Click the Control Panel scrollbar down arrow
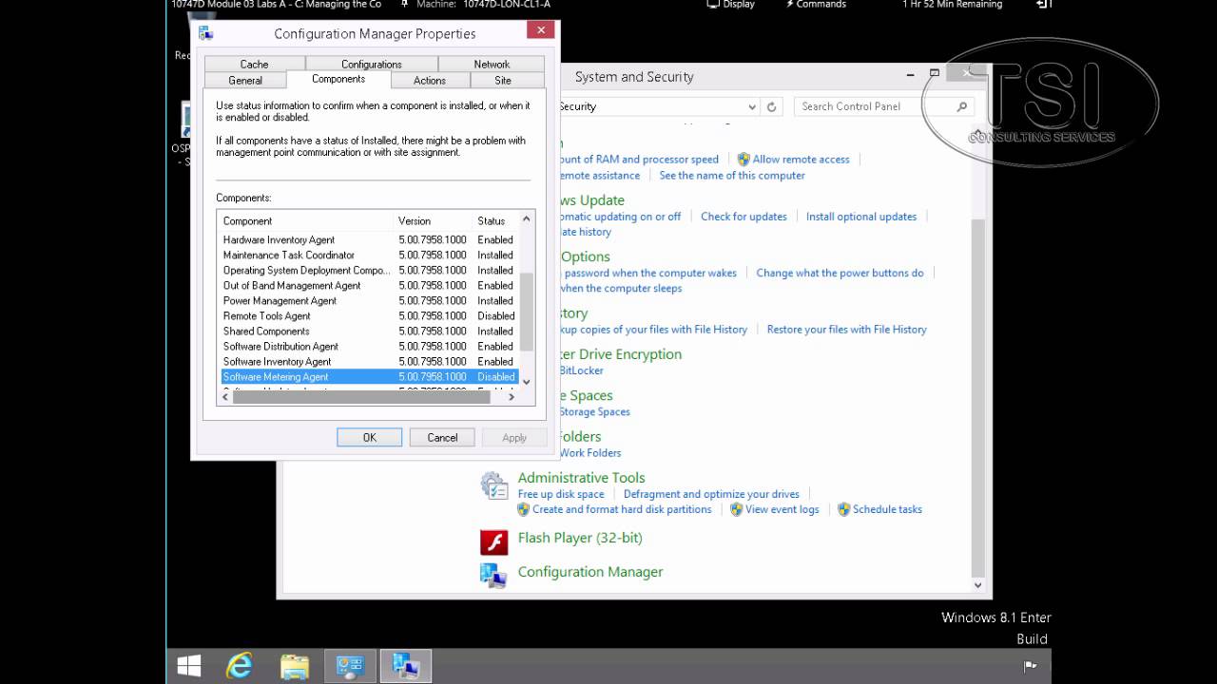Viewport: 1217px width, 684px height. tap(978, 584)
